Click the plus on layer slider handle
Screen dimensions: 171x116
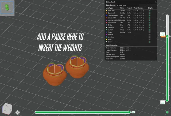coord(167,36)
